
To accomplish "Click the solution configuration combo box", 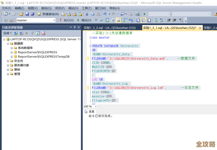I will 159,14.
